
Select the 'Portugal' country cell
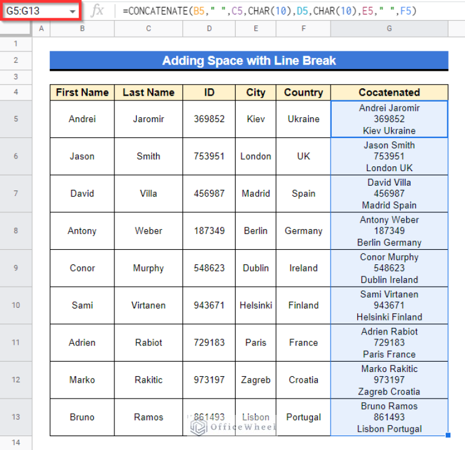(303, 417)
